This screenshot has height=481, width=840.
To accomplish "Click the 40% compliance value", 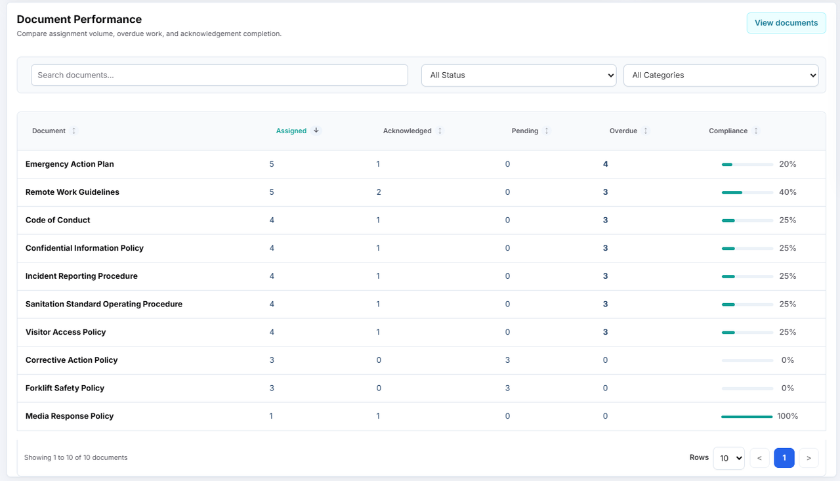I will point(787,192).
